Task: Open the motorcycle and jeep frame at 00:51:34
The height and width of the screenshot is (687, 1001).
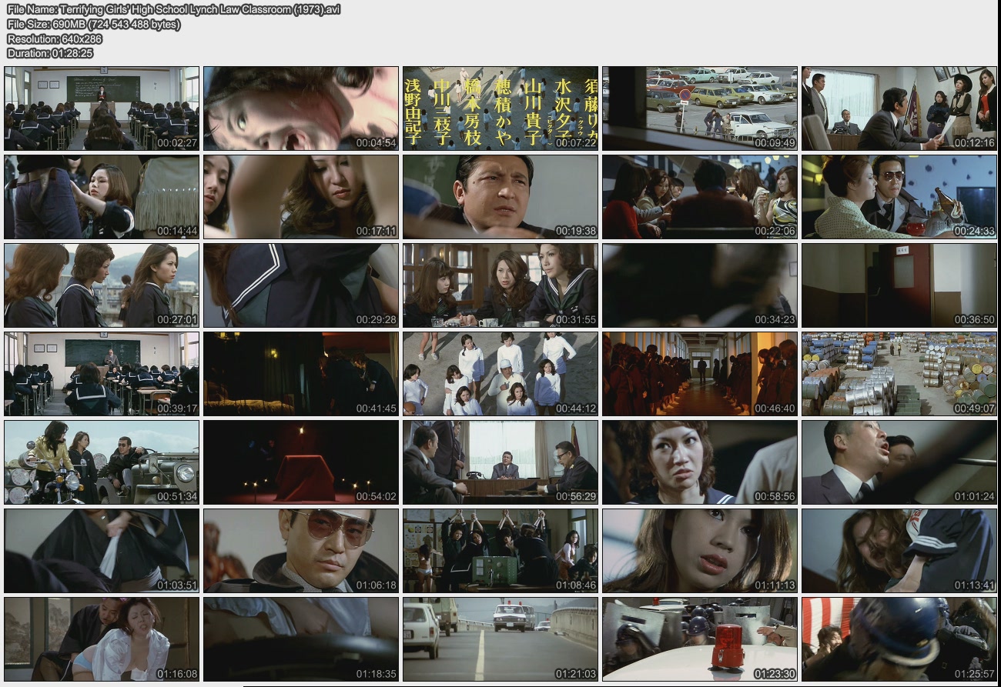Action: tap(102, 462)
